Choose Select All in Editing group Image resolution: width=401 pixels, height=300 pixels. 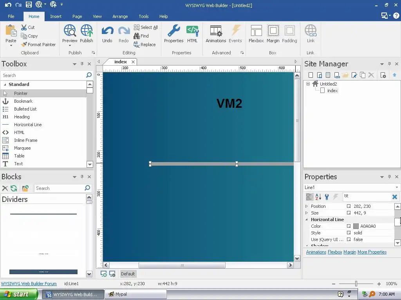[146, 27]
